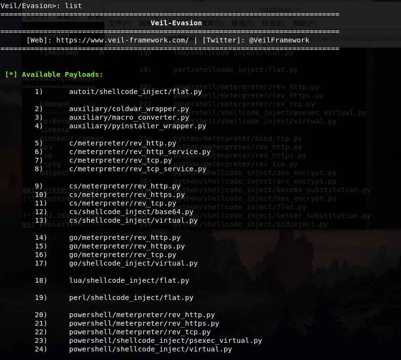
Task: Select go/meterpreter/rev_https.py payload entry
Action: point(127,246)
